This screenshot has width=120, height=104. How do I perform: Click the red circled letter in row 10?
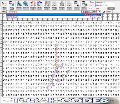point(56,57)
